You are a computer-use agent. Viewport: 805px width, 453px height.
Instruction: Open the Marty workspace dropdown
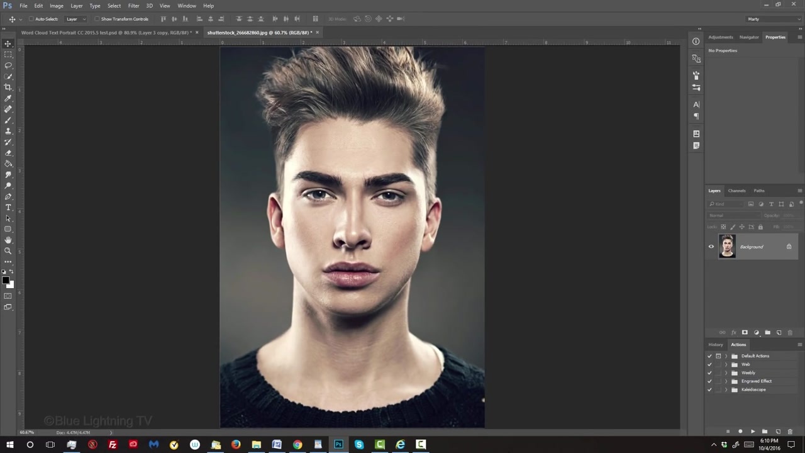[x=773, y=19]
